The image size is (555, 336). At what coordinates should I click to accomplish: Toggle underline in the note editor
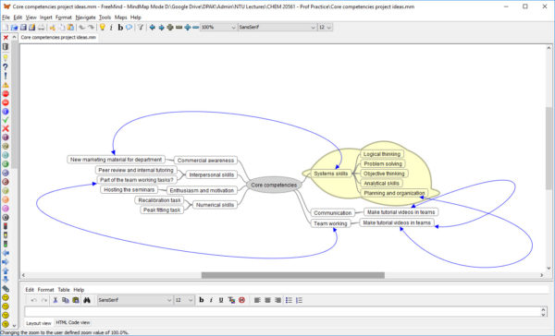coord(221,300)
